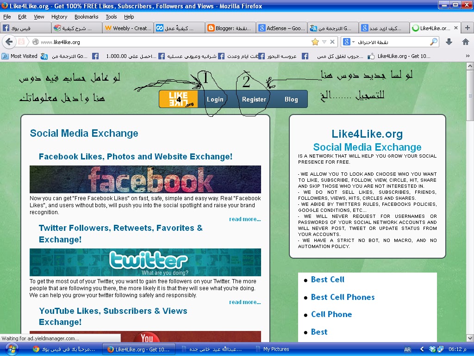Open the site identity globe icon
The width and height of the screenshot is (474, 356).
point(36,42)
